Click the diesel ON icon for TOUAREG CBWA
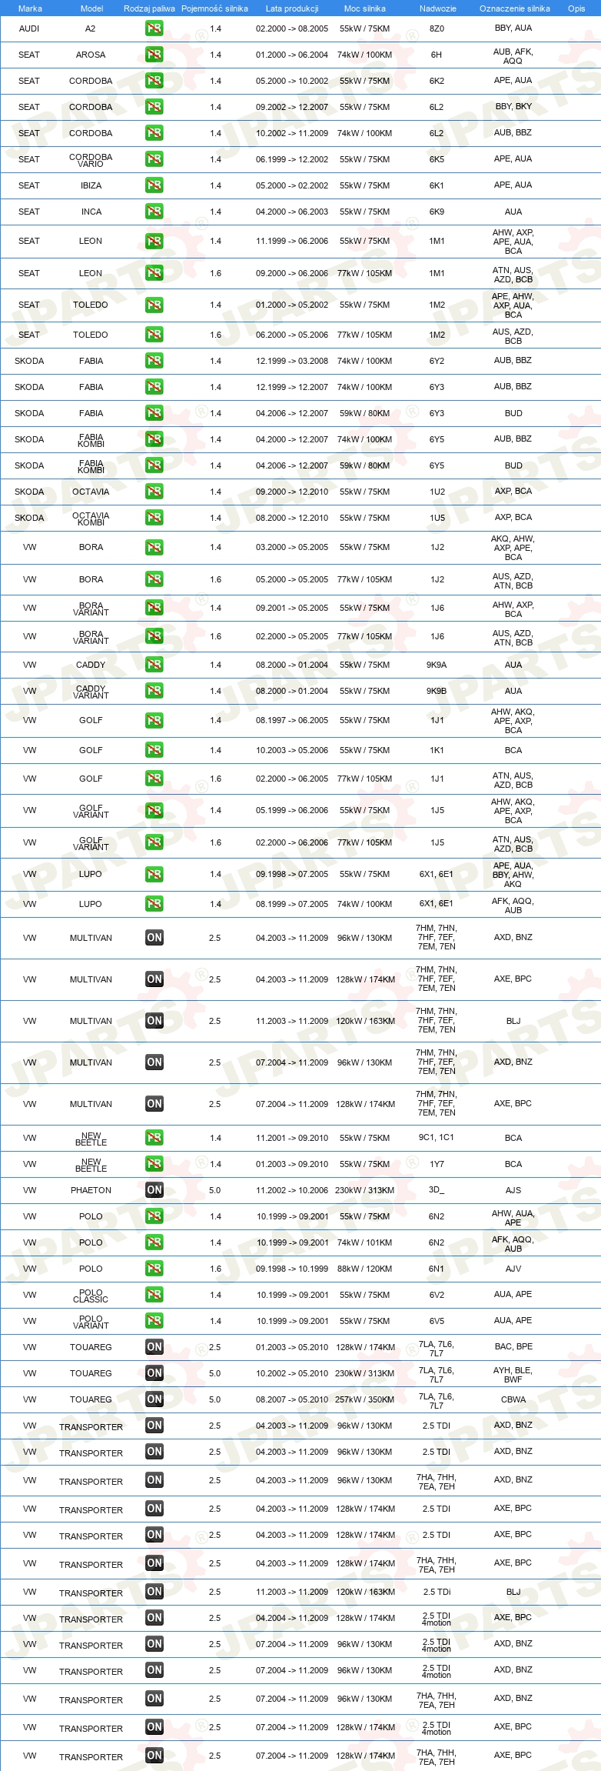Viewport: 601px width, 1771px height. click(154, 1399)
